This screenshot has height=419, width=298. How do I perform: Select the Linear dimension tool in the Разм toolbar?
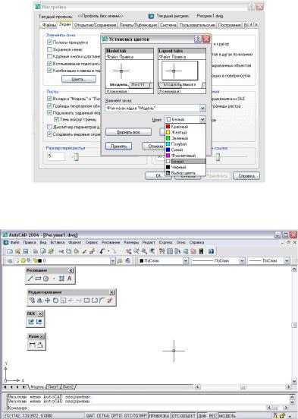[33, 345]
